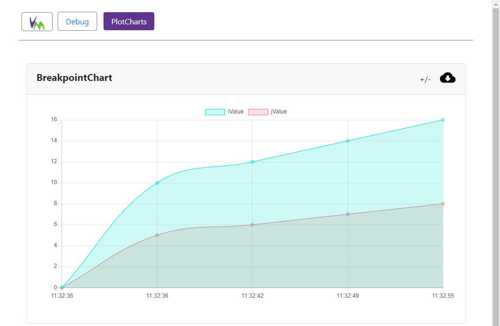Select the jValue data point at value 5

(x=157, y=235)
